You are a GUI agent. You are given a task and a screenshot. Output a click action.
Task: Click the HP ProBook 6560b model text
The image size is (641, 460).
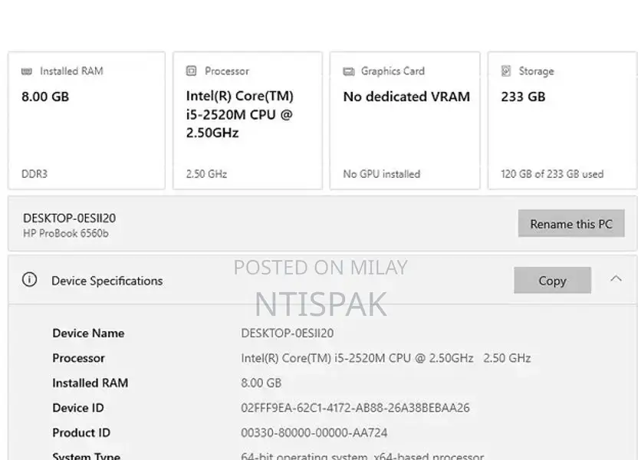coord(65,233)
